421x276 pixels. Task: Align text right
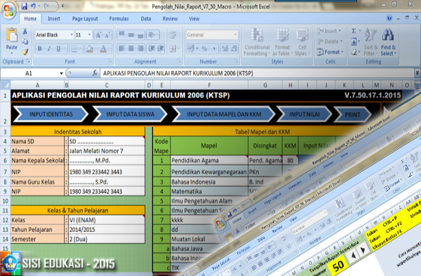140,48
